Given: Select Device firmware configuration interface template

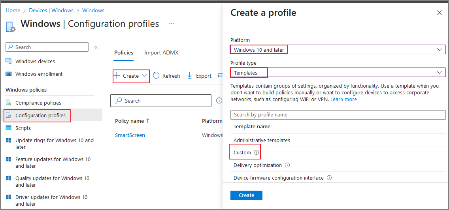Looking at the screenshot, I should click(279, 178).
